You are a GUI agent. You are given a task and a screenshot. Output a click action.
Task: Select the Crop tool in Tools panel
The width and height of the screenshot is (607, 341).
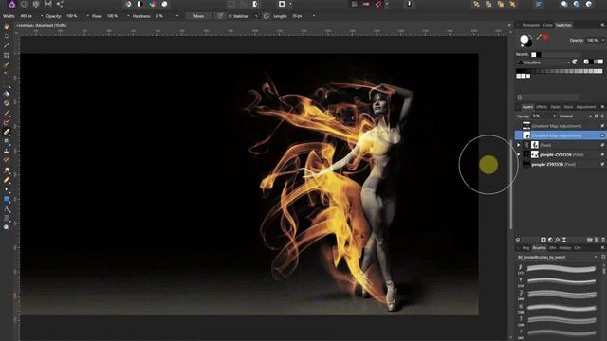coord(7,55)
